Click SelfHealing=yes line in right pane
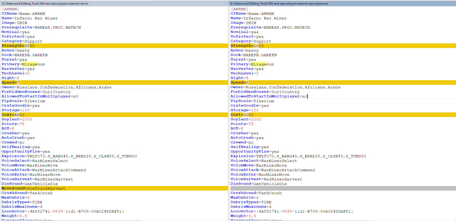456x221 pixels. point(250,147)
